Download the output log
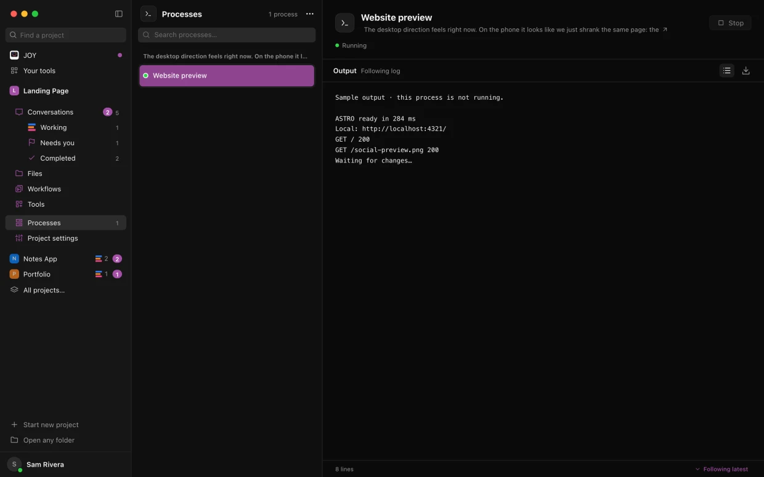764x477 pixels. coord(746,71)
